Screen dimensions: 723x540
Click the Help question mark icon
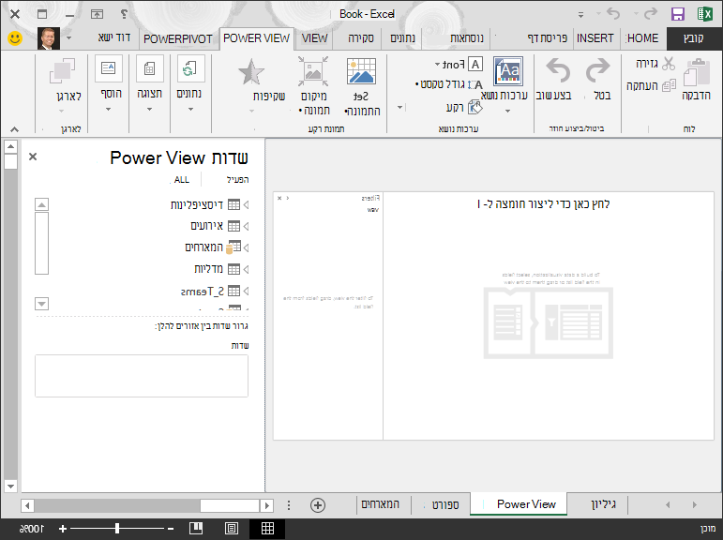click(124, 14)
